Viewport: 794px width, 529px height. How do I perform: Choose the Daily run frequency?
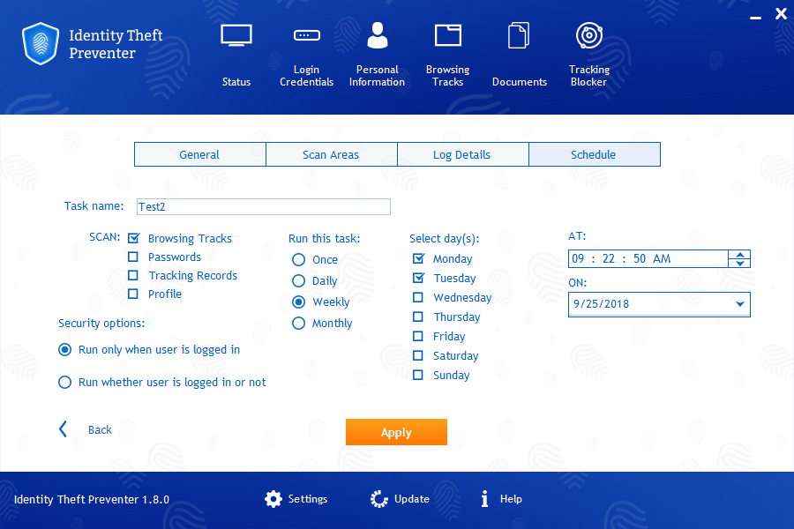click(x=298, y=282)
